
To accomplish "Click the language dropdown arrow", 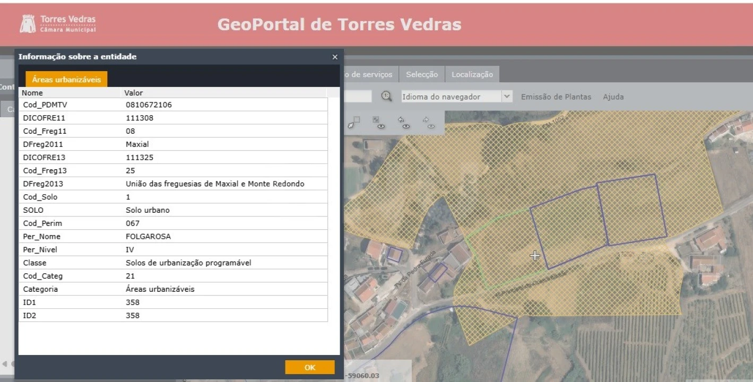I will coord(507,97).
